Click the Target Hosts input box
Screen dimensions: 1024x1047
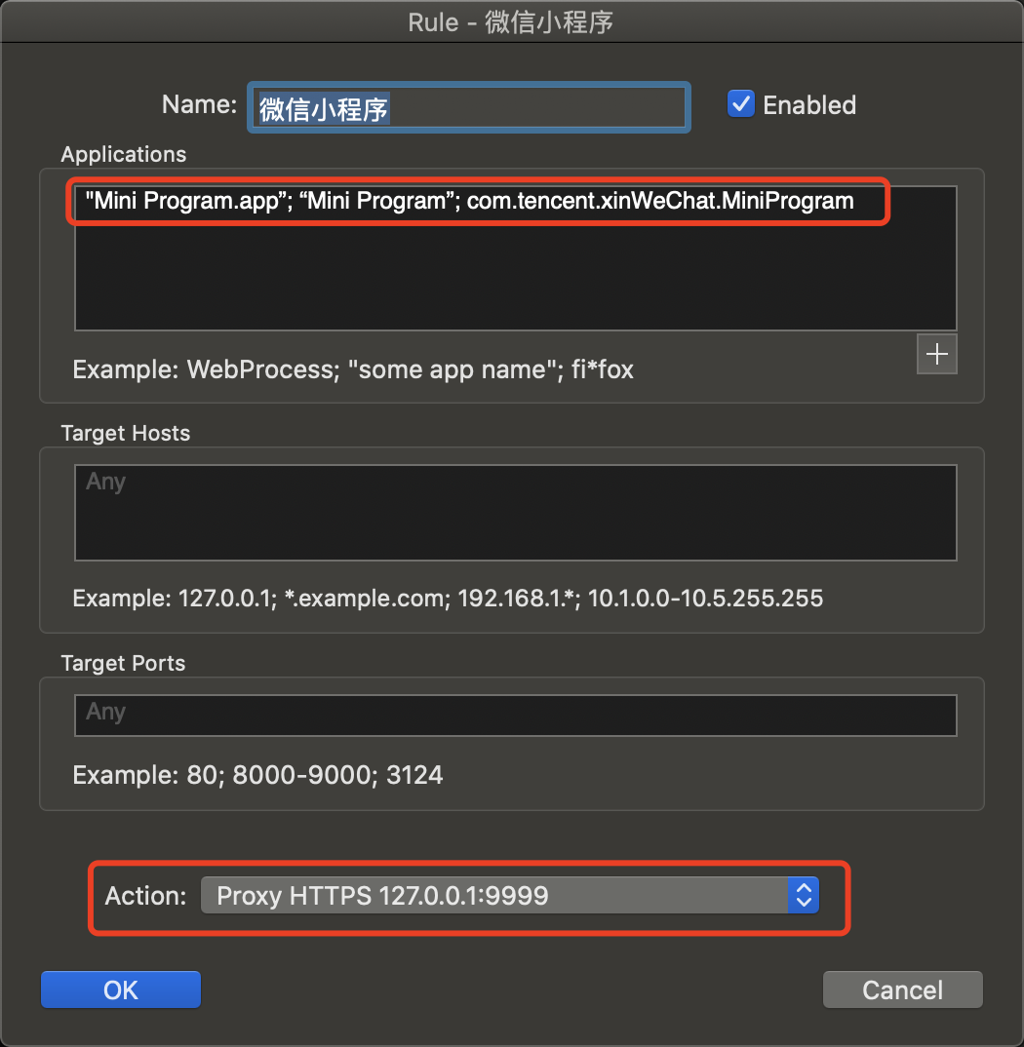pos(516,512)
